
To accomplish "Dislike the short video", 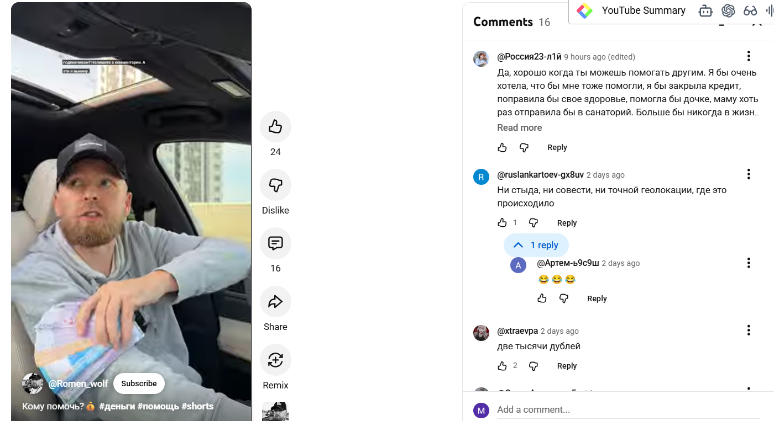I will click(275, 185).
